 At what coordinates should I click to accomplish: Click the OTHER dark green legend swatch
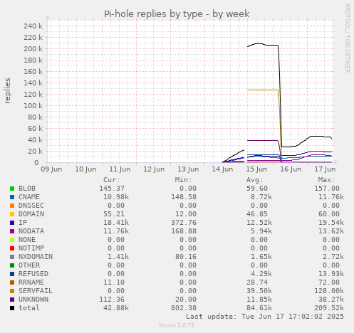[x=12, y=265]
